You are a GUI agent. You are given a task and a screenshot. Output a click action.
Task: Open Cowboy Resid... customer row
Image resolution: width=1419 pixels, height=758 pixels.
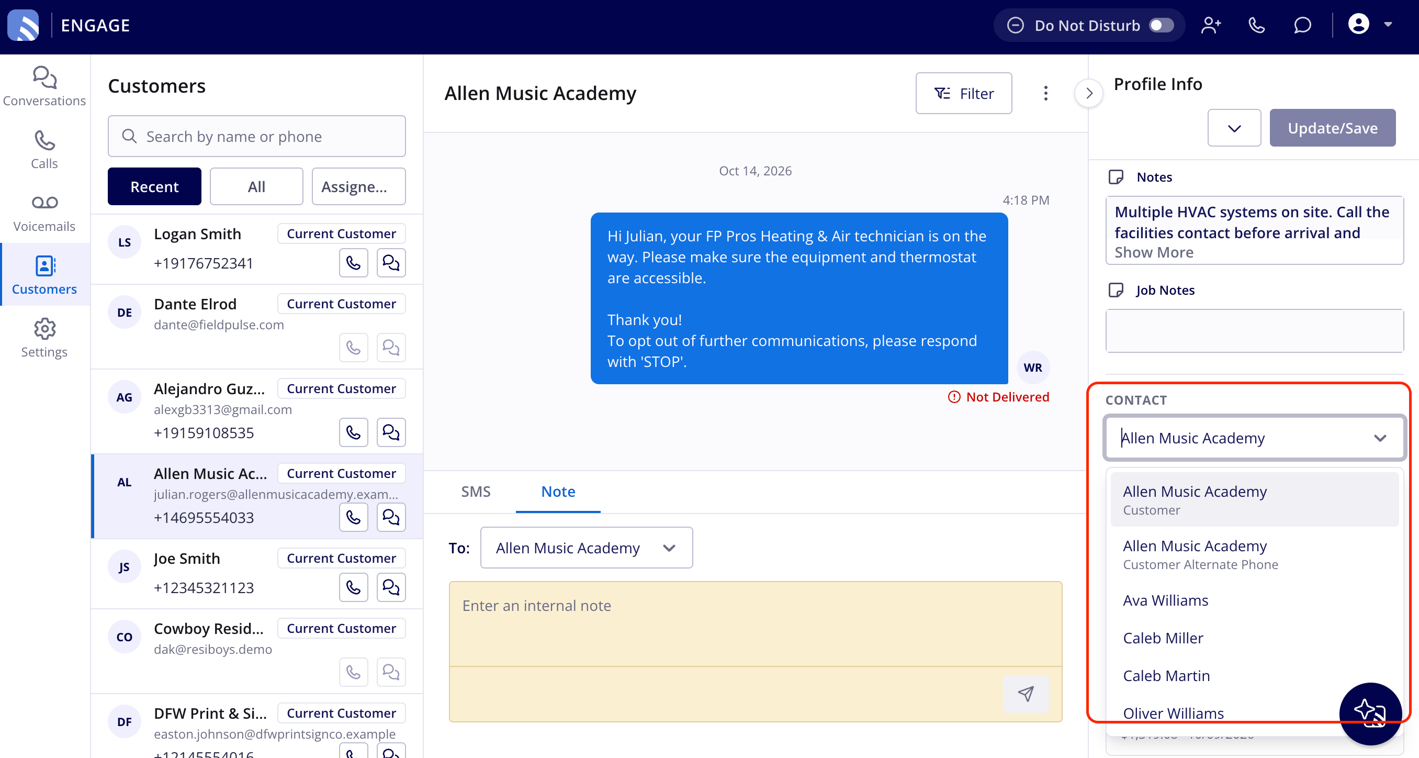[257, 651]
